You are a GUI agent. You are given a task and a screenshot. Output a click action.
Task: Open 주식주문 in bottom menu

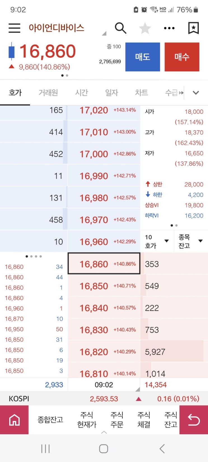point(117,419)
